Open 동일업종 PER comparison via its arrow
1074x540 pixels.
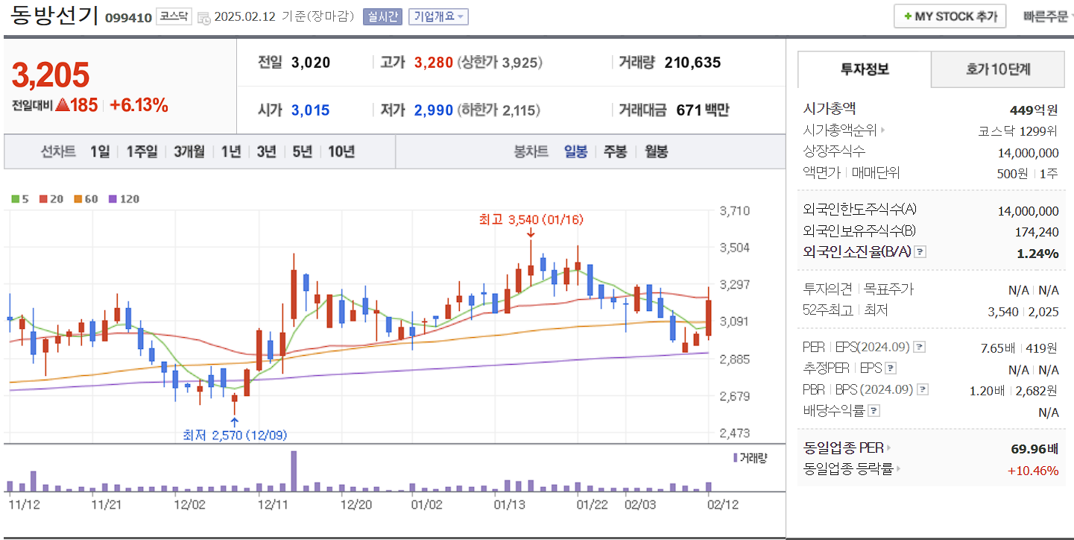tap(888, 448)
